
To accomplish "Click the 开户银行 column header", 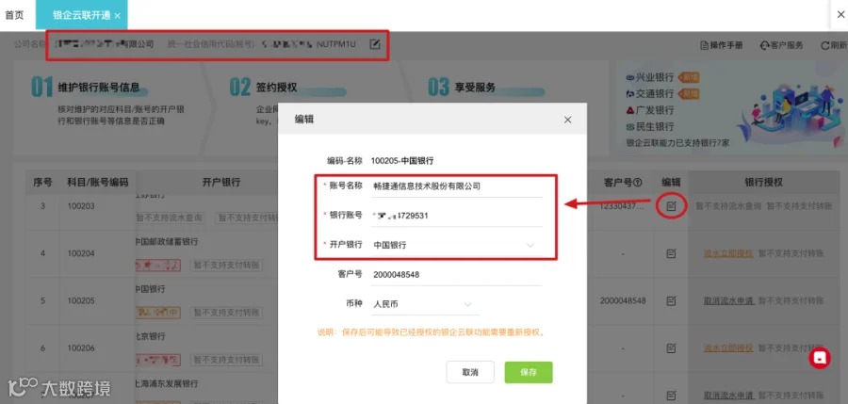I will [221, 183].
